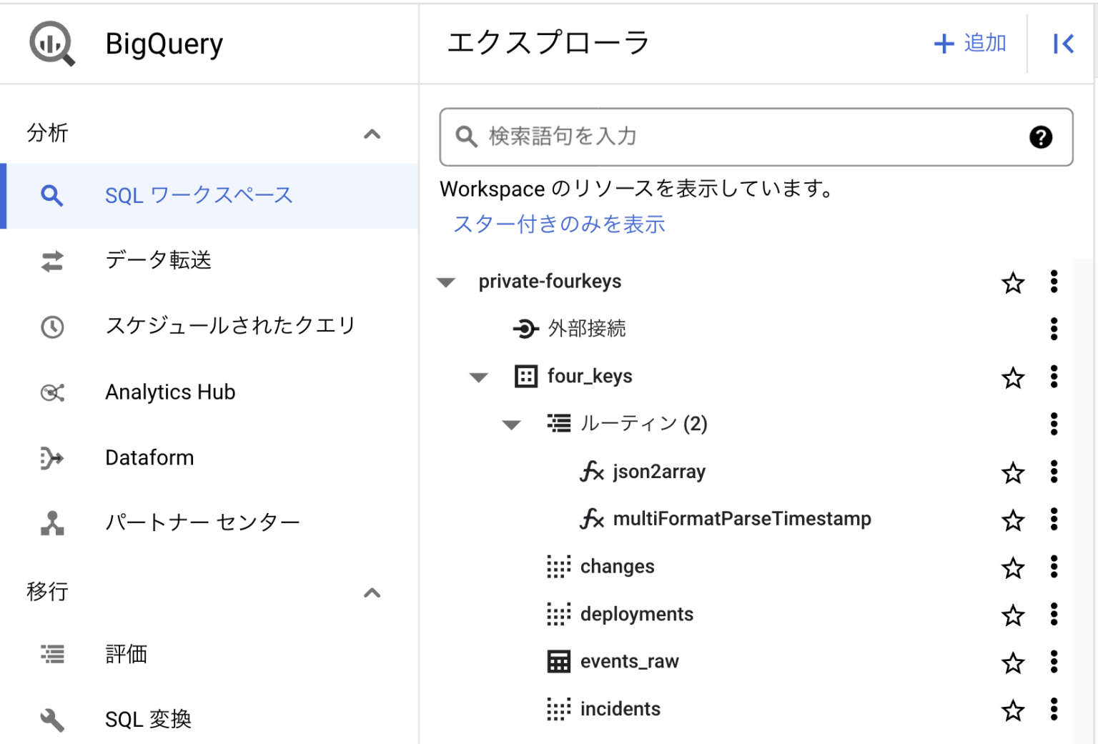
Task: Collapse the ルーティン (2) section
Action: [512, 425]
